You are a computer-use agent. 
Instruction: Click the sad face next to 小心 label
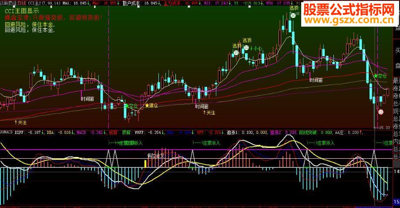pos(246,48)
